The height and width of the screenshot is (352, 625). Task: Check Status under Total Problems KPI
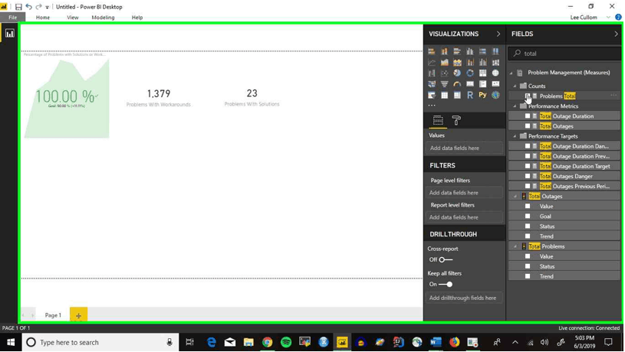point(528,266)
